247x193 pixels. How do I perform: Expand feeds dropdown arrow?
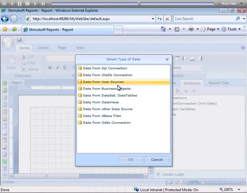click(184, 29)
